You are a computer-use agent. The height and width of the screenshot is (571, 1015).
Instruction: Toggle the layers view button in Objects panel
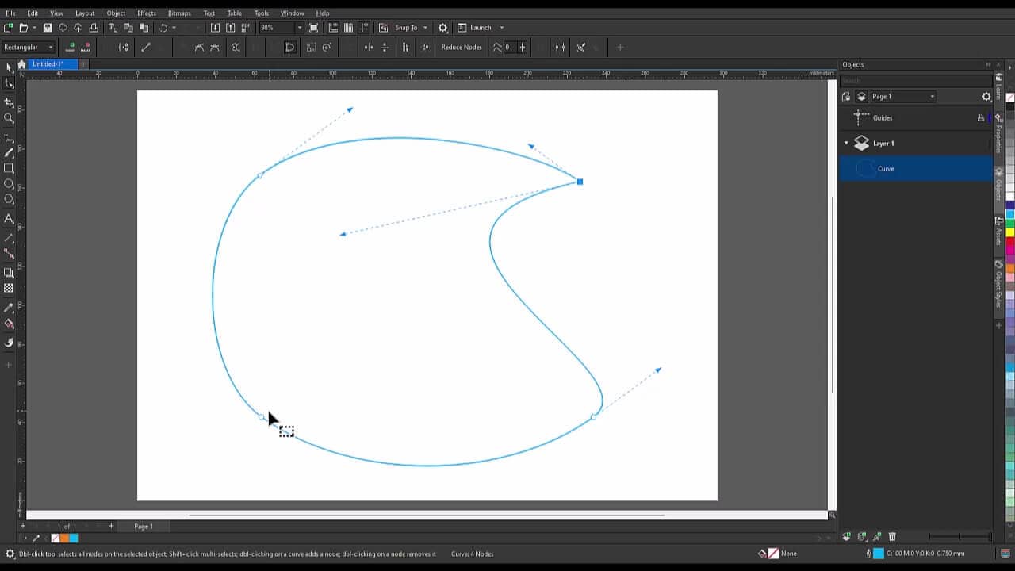[x=862, y=97]
